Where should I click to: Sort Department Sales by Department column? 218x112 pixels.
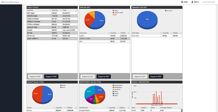(x=94, y=108)
